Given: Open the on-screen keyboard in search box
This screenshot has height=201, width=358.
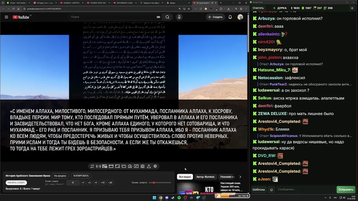Looking at the screenshot, I should 158,17.
